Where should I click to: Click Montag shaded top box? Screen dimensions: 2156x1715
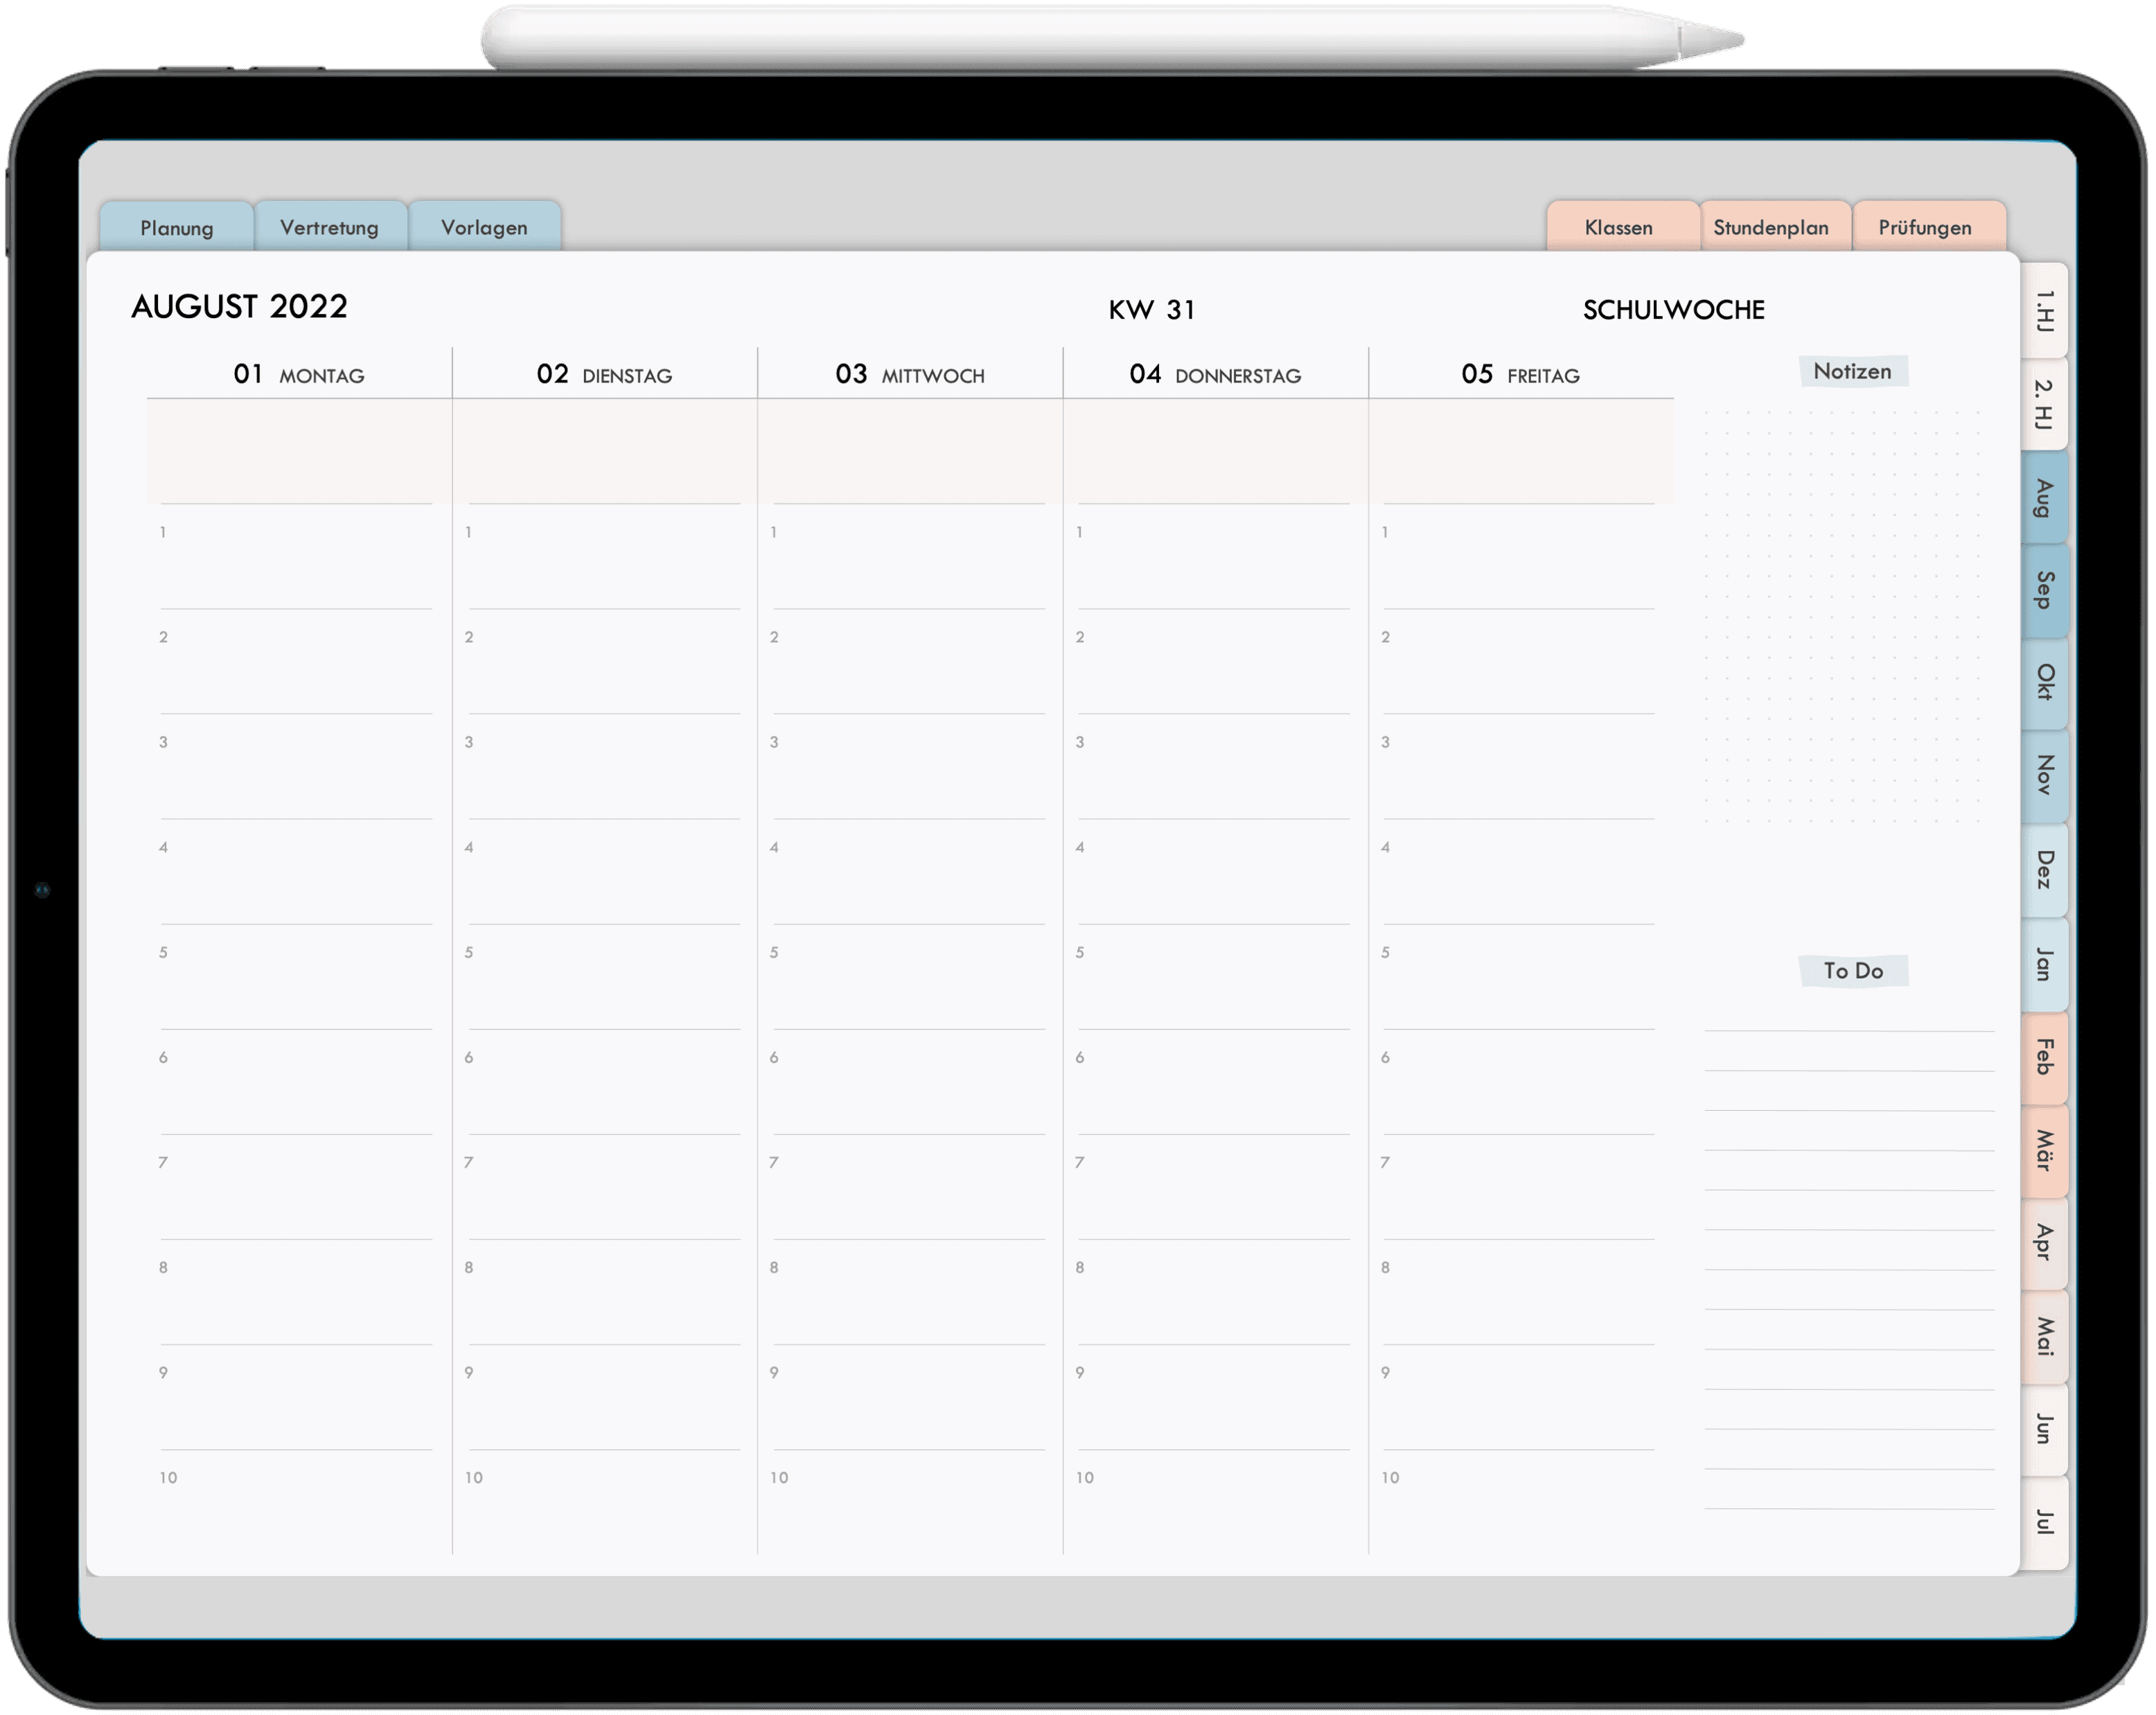(x=299, y=452)
